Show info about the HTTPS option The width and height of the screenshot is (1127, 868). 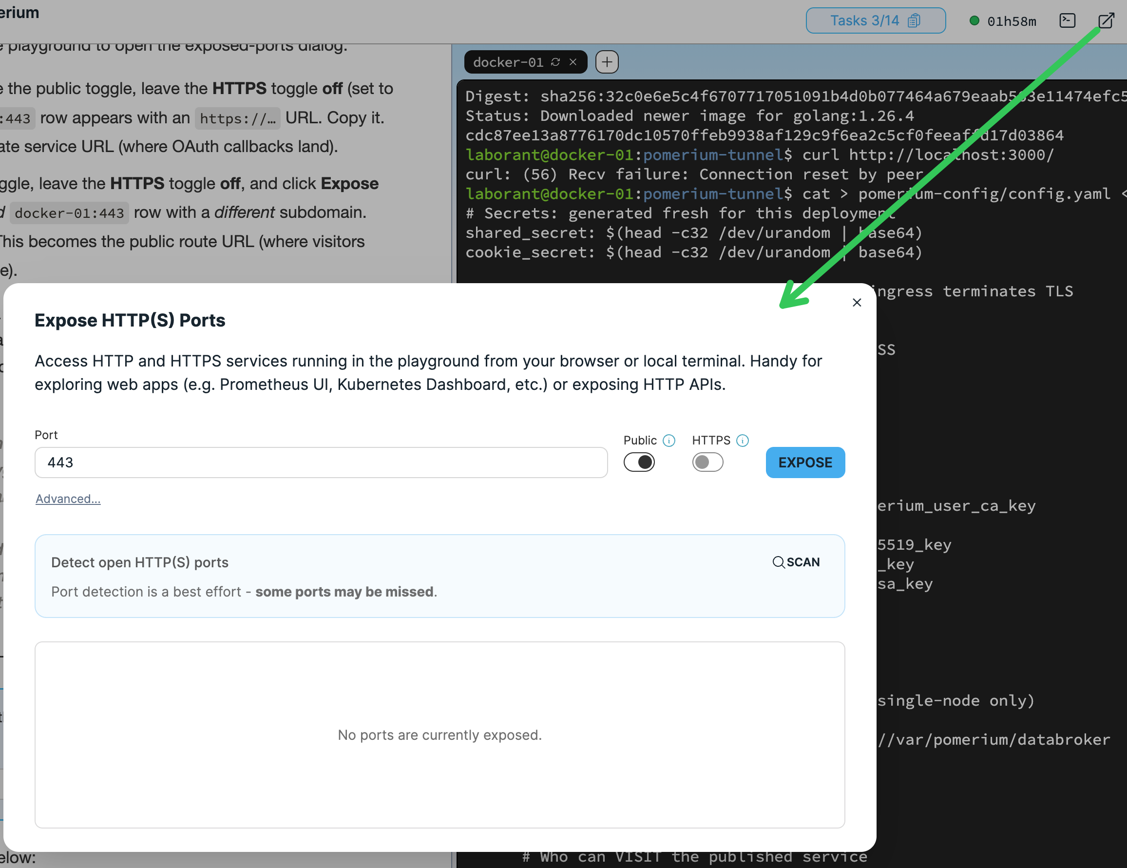[x=742, y=440]
